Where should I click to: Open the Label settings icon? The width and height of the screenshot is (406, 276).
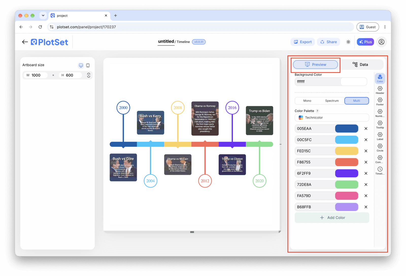(x=380, y=136)
